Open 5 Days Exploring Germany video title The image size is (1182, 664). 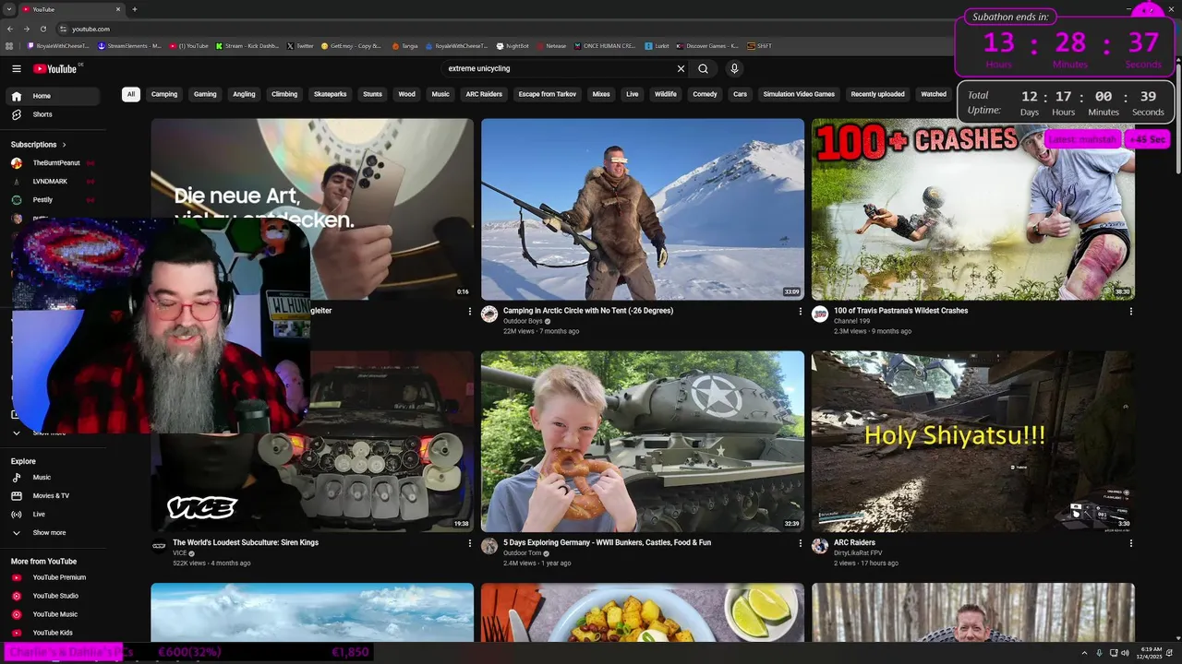point(607,542)
